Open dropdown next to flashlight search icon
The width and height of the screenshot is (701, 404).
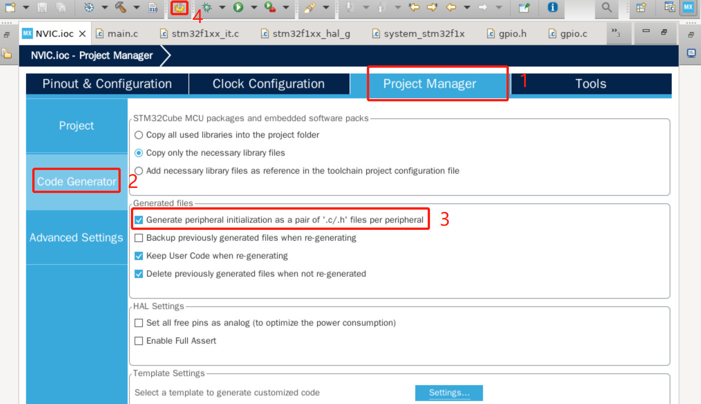coord(326,7)
